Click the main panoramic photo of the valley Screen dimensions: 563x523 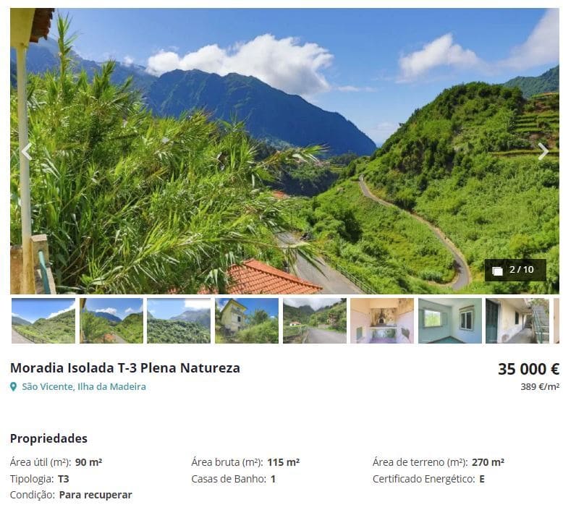284,151
